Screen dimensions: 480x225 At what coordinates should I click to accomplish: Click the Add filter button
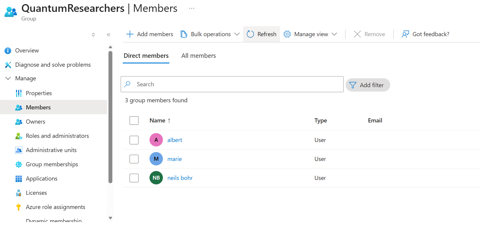pyautogui.click(x=368, y=85)
